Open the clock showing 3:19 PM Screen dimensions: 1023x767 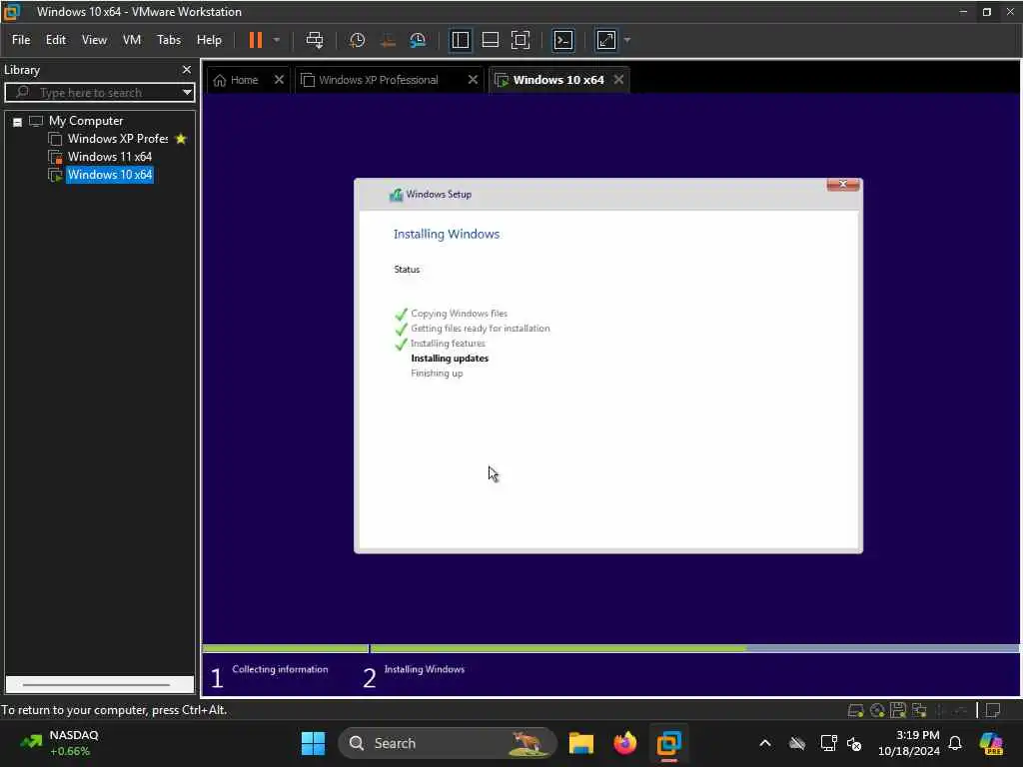coord(909,743)
